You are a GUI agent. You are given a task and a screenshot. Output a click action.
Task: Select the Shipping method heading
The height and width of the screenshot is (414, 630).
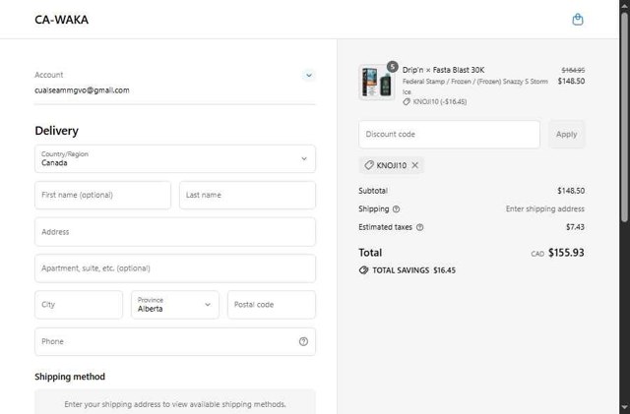tap(70, 377)
